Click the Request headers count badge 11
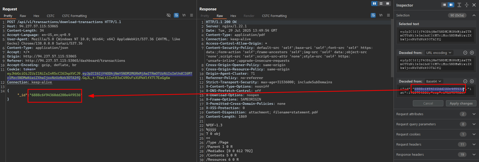Screen dimensions: 479x162 (462, 145)
